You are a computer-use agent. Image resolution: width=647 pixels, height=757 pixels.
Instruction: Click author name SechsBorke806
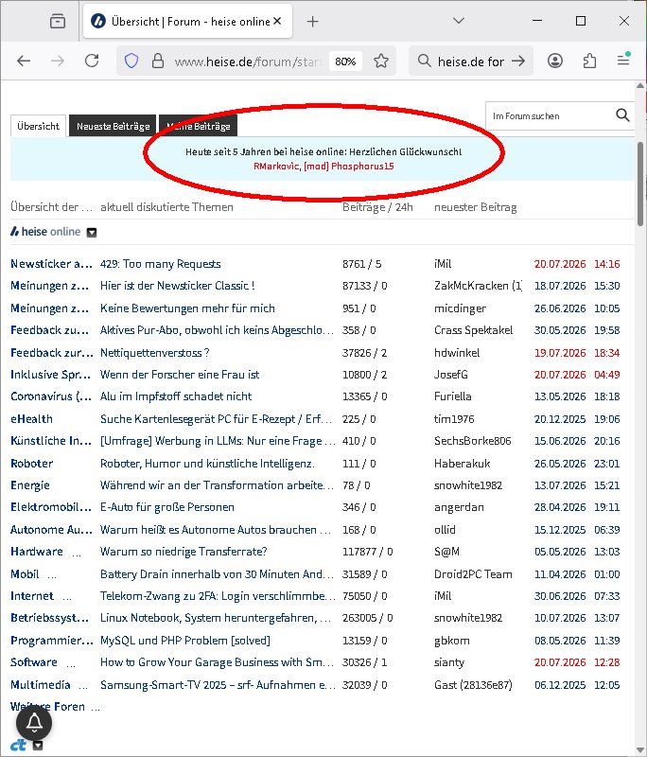[x=472, y=441]
